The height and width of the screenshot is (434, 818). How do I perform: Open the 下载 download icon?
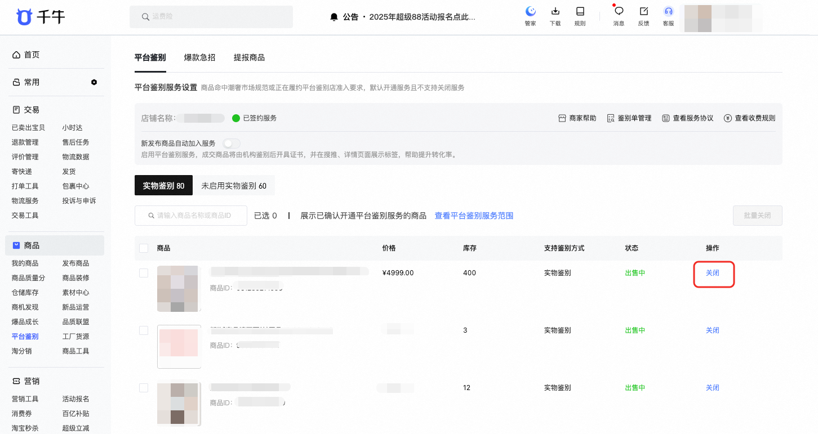click(555, 11)
